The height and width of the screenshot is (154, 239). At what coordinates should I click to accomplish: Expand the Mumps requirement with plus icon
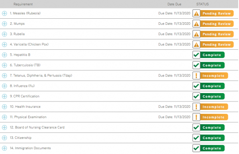pos(4,24)
